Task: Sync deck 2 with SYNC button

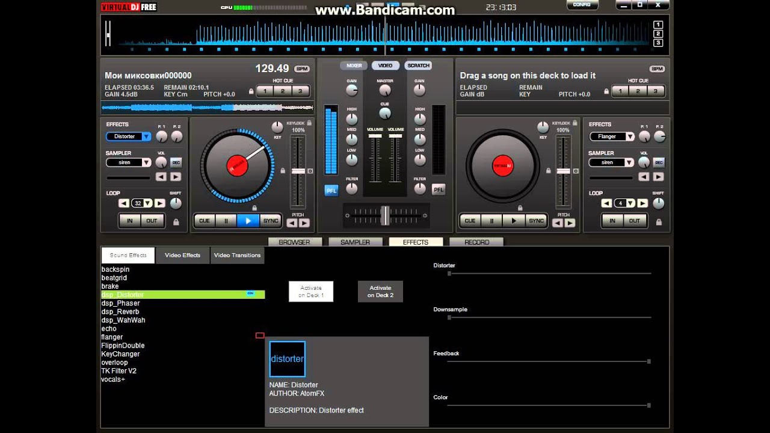Action: click(x=536, y=221)
